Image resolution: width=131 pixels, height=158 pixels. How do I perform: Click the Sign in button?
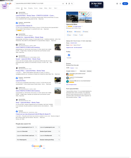[125, 3]
